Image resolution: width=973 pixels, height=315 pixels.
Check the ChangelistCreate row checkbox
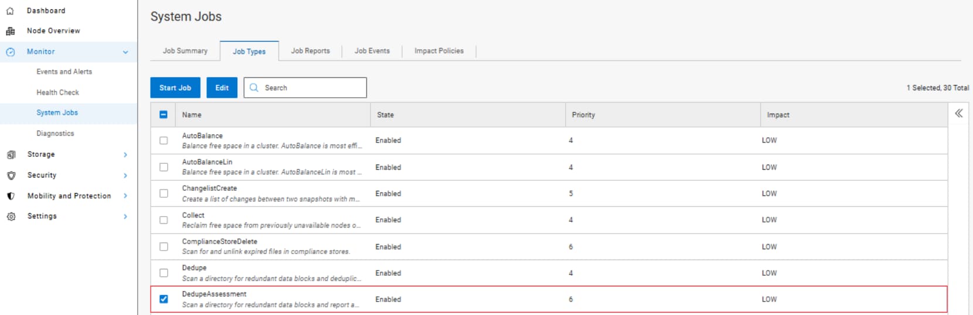164,193
